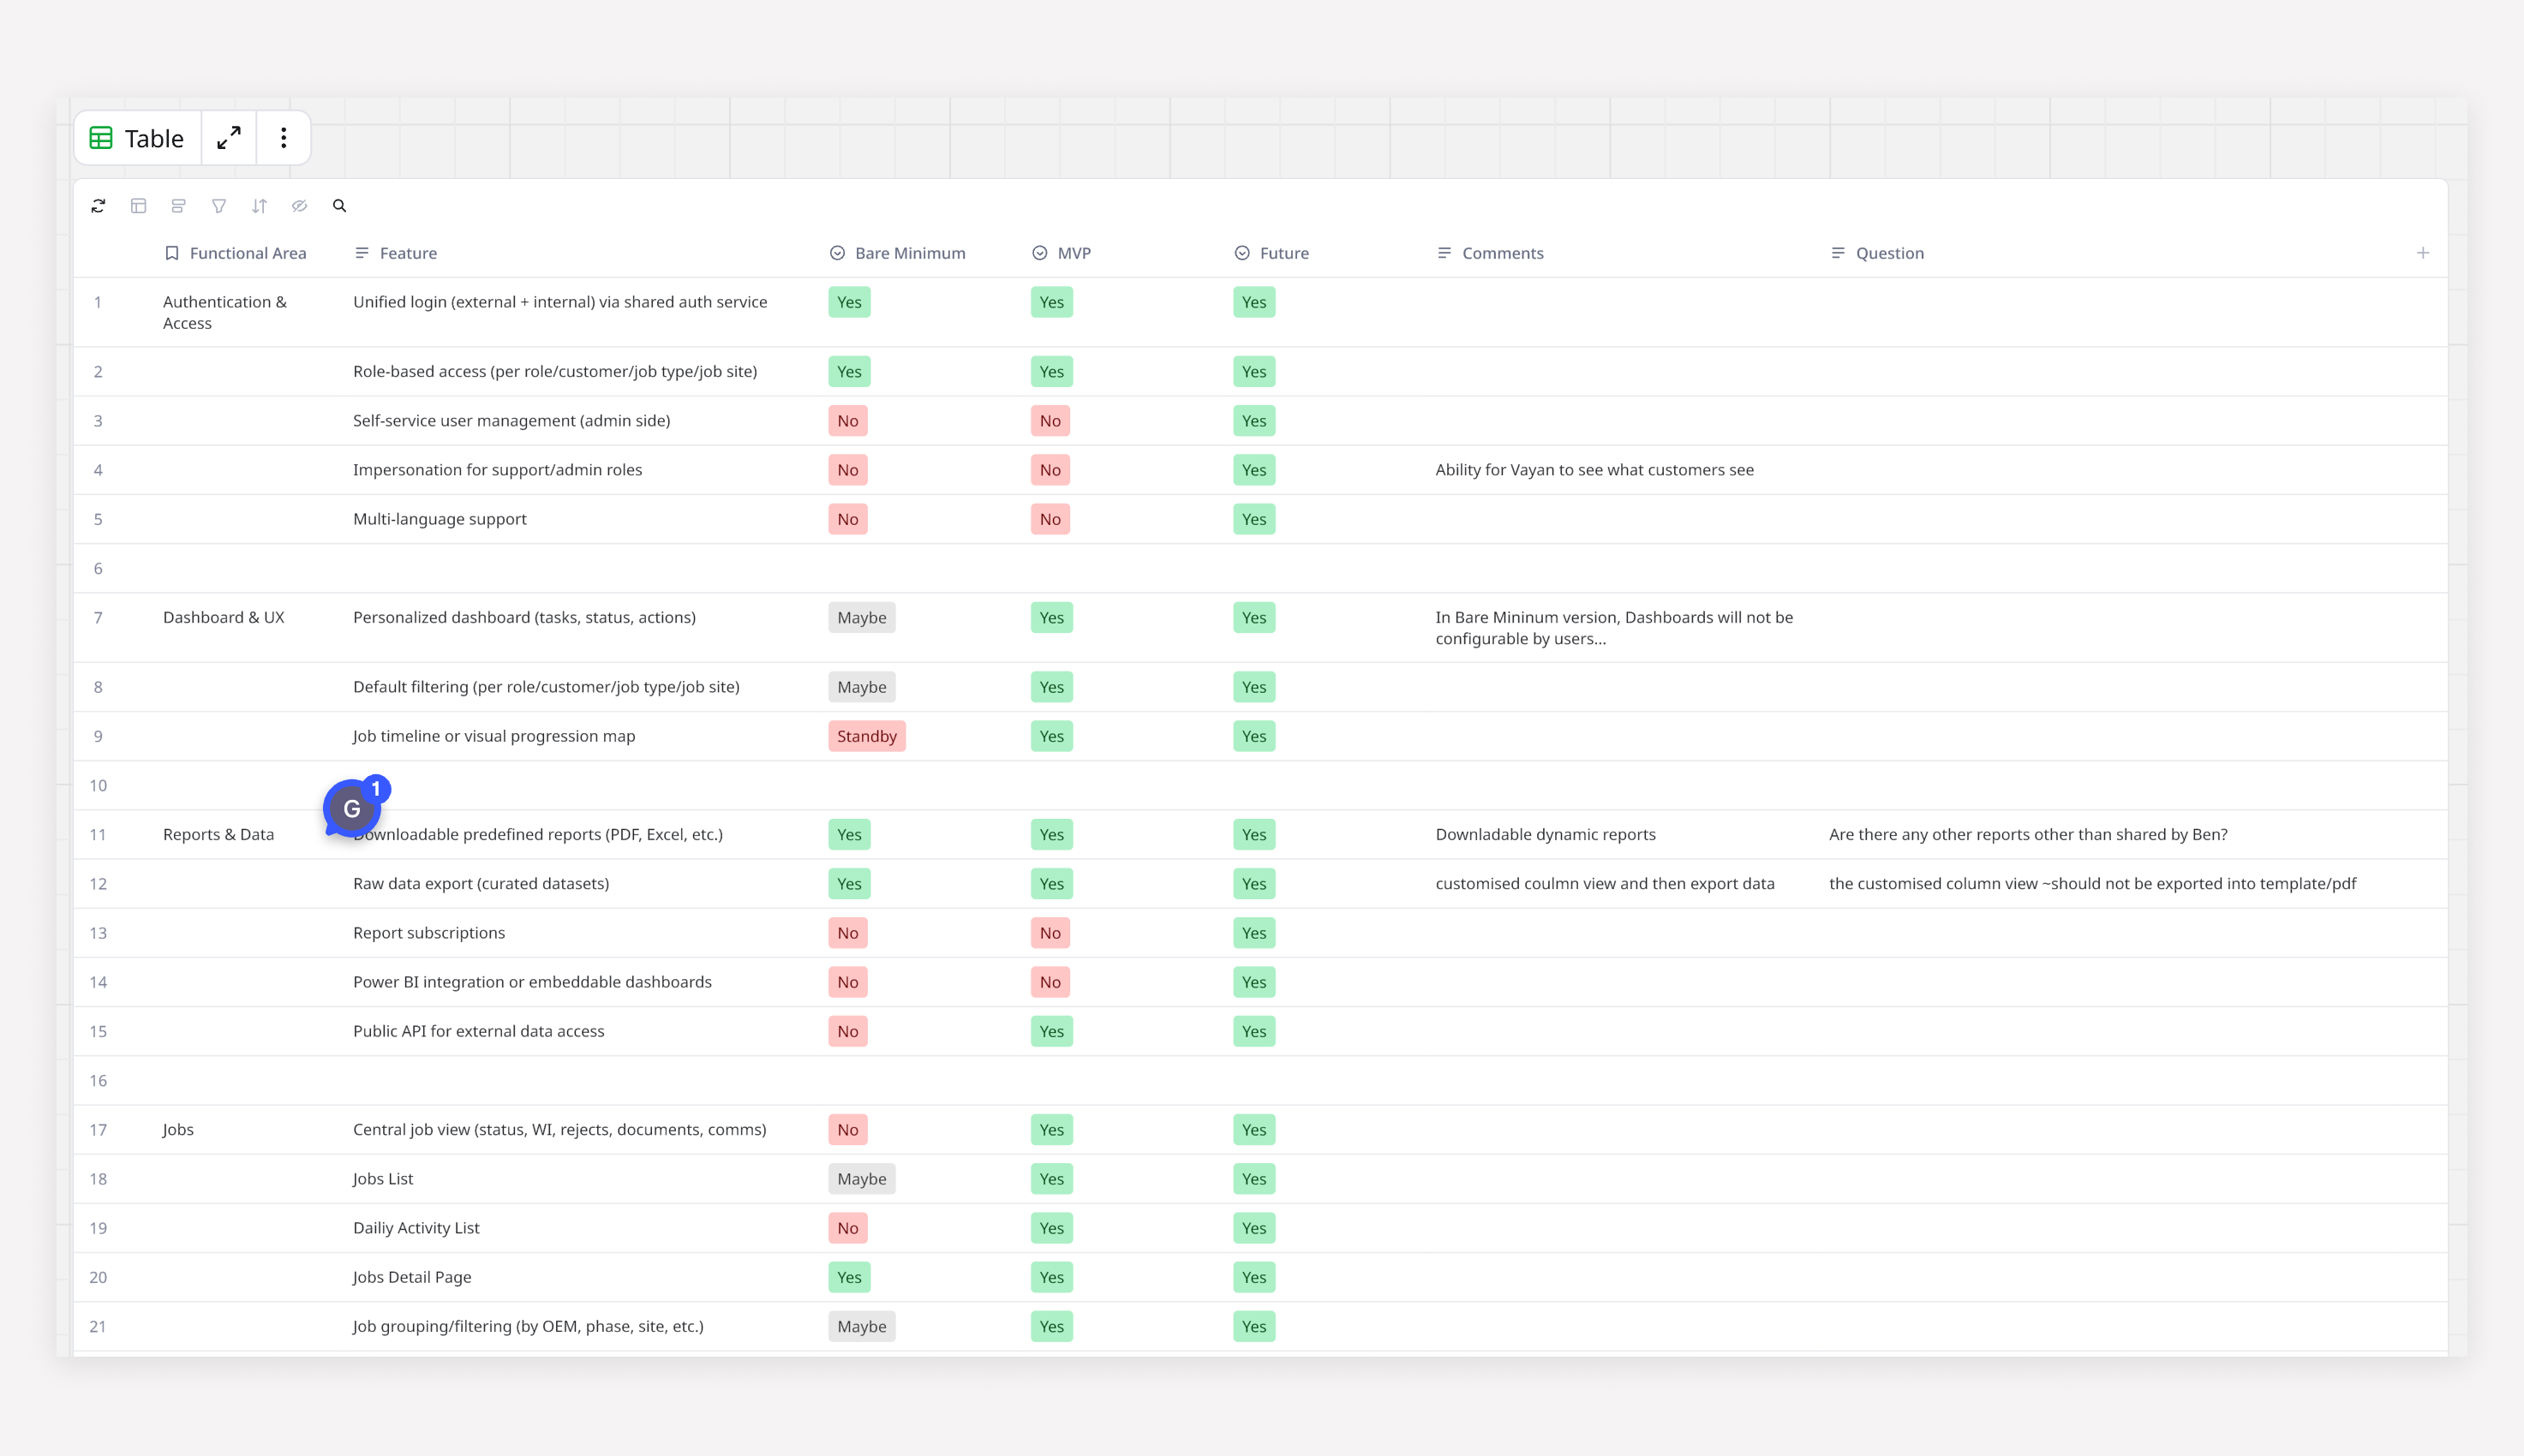Open the MVP column header
Viewport: 2524px width, 1456px height.
click(1073, 253)
